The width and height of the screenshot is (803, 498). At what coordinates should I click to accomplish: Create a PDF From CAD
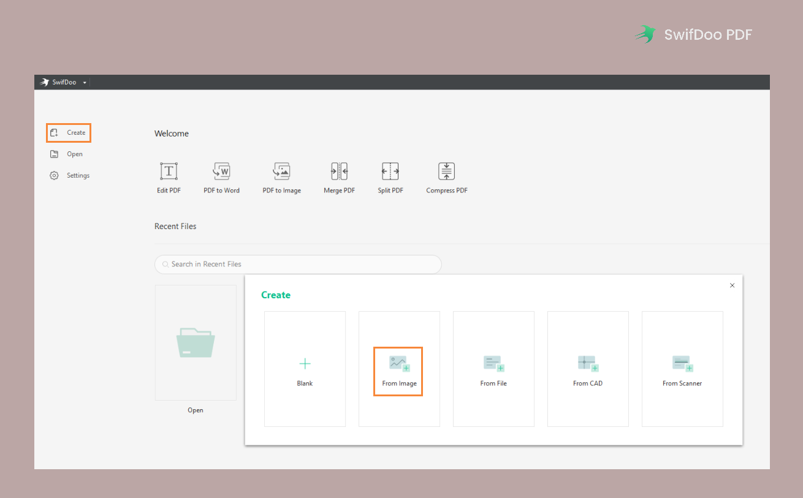click(x=588, y=369)
